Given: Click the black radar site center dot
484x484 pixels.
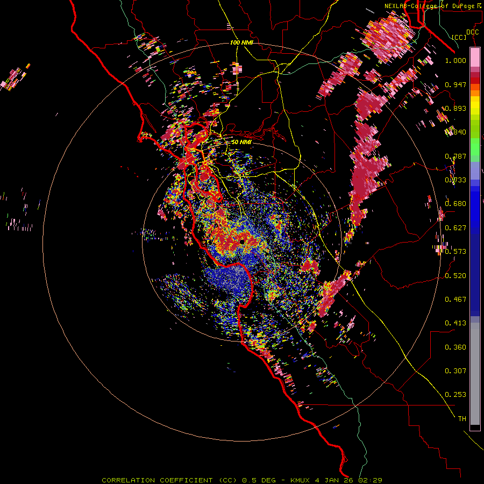Looking at the screenshot, I should point(242,241).
